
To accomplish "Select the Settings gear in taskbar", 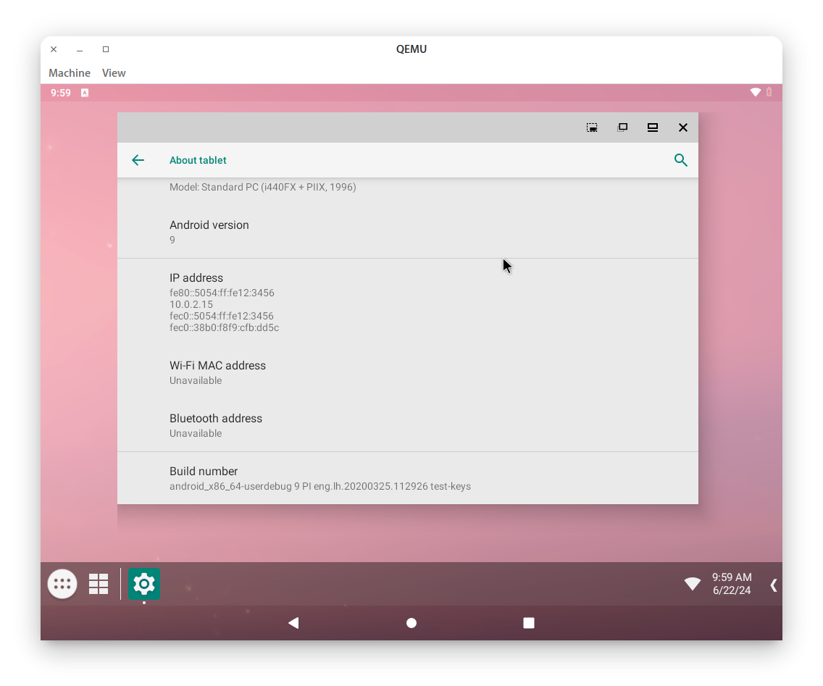I will tap(144, 584).
